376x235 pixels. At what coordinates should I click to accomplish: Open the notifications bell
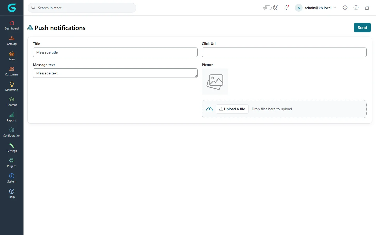(286, 8)
